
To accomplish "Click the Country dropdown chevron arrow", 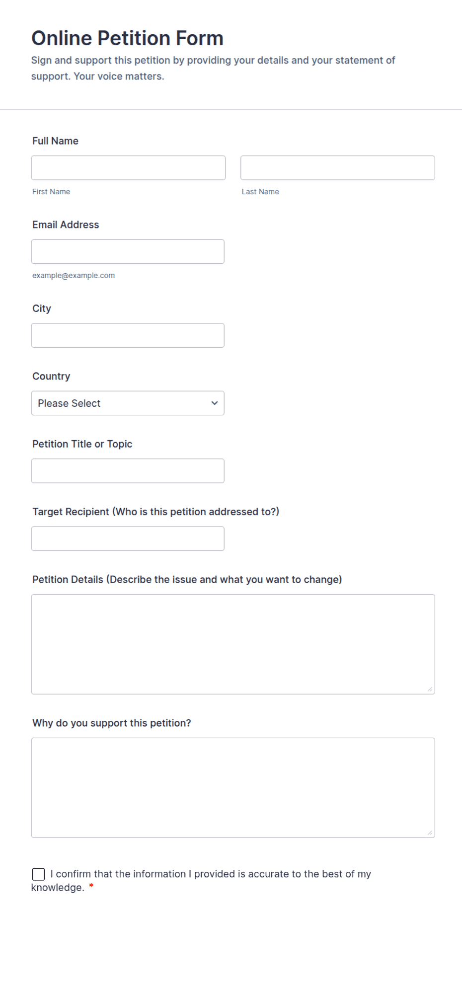I will pyautogui.click(x=215, y=403).
